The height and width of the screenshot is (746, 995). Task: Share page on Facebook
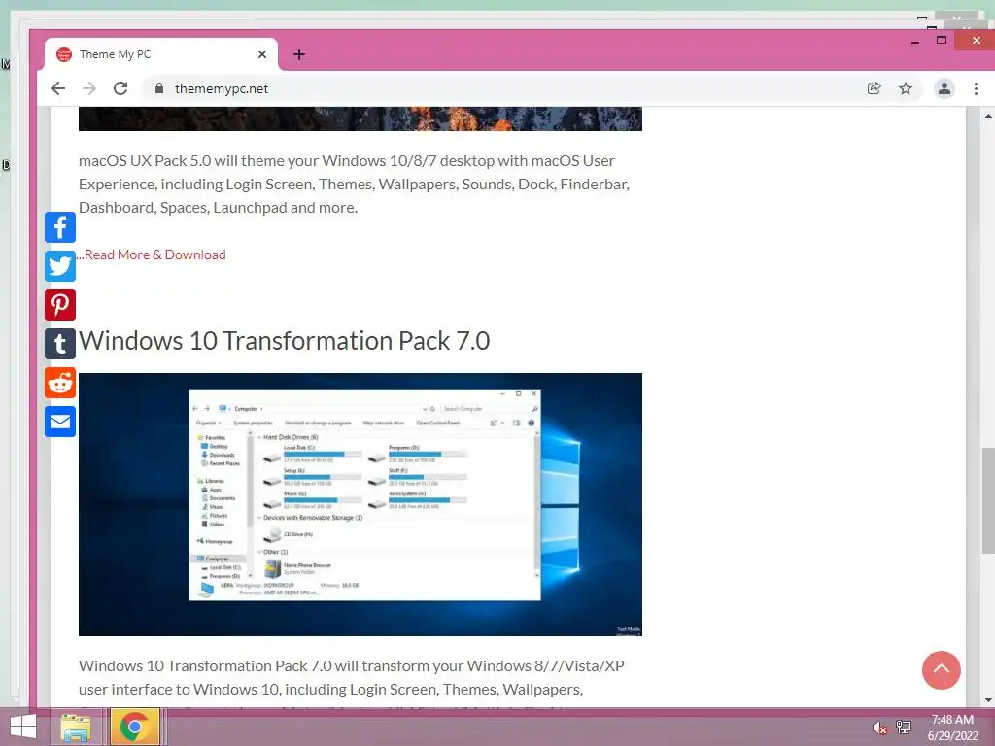[x=60, y=227]
